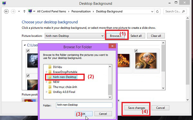Screen dimensions: 193x120
Task: Cancel the Desktop Background window
Action: [161, 108]
